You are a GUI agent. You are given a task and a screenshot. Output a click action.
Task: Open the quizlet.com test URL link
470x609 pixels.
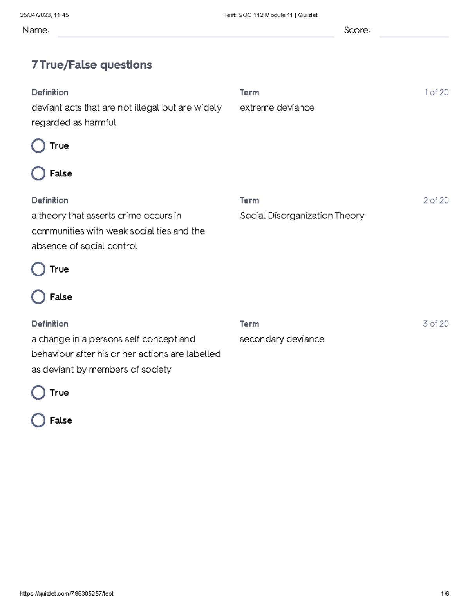pos(67,594)
